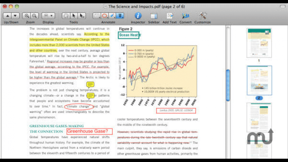Choose the Oval shape annotation tool

click(x=105, y=16)
